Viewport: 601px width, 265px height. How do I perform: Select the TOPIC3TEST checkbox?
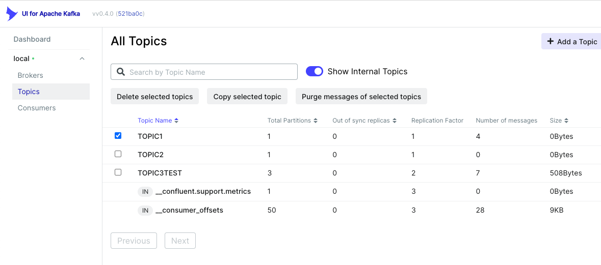tap(118, 172)
